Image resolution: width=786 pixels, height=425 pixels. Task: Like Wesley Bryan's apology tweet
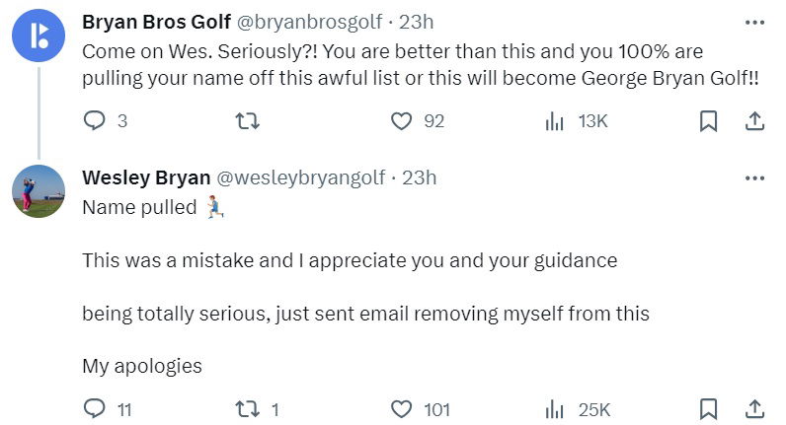pos(401,409)
